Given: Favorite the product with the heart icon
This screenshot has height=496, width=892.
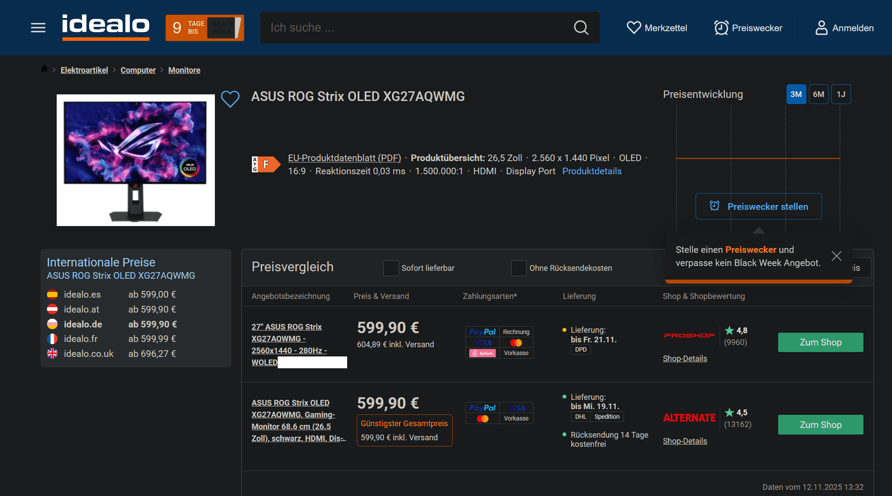Looking at the screenshot, I should (230, 99).
